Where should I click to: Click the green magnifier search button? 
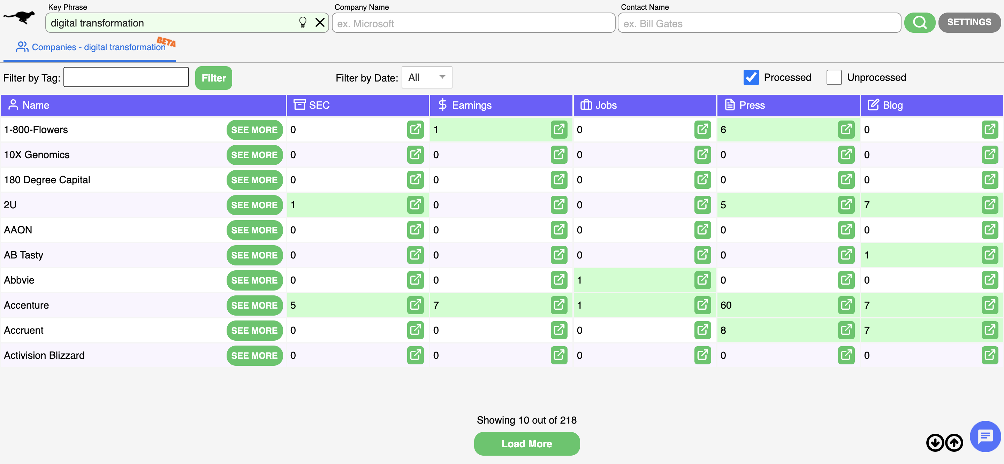coord(919,23)
